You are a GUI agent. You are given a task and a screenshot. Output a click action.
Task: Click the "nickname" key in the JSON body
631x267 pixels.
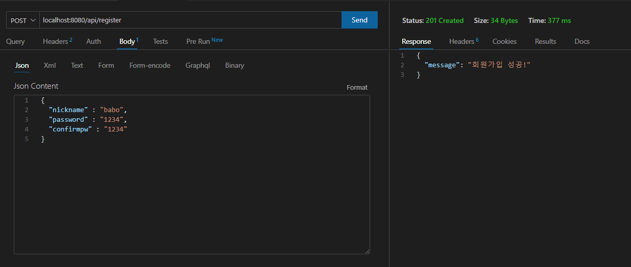click(x=68, y=110)
